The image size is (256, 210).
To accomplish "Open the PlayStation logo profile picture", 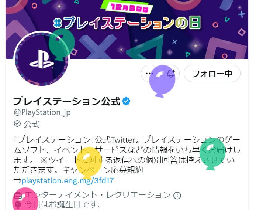I will tap(42, 58).
